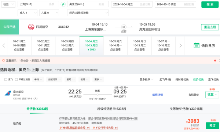Select the 10-05 周六 date tab
Viewport: 220px width, 132px height.
(x=115, y=45)
